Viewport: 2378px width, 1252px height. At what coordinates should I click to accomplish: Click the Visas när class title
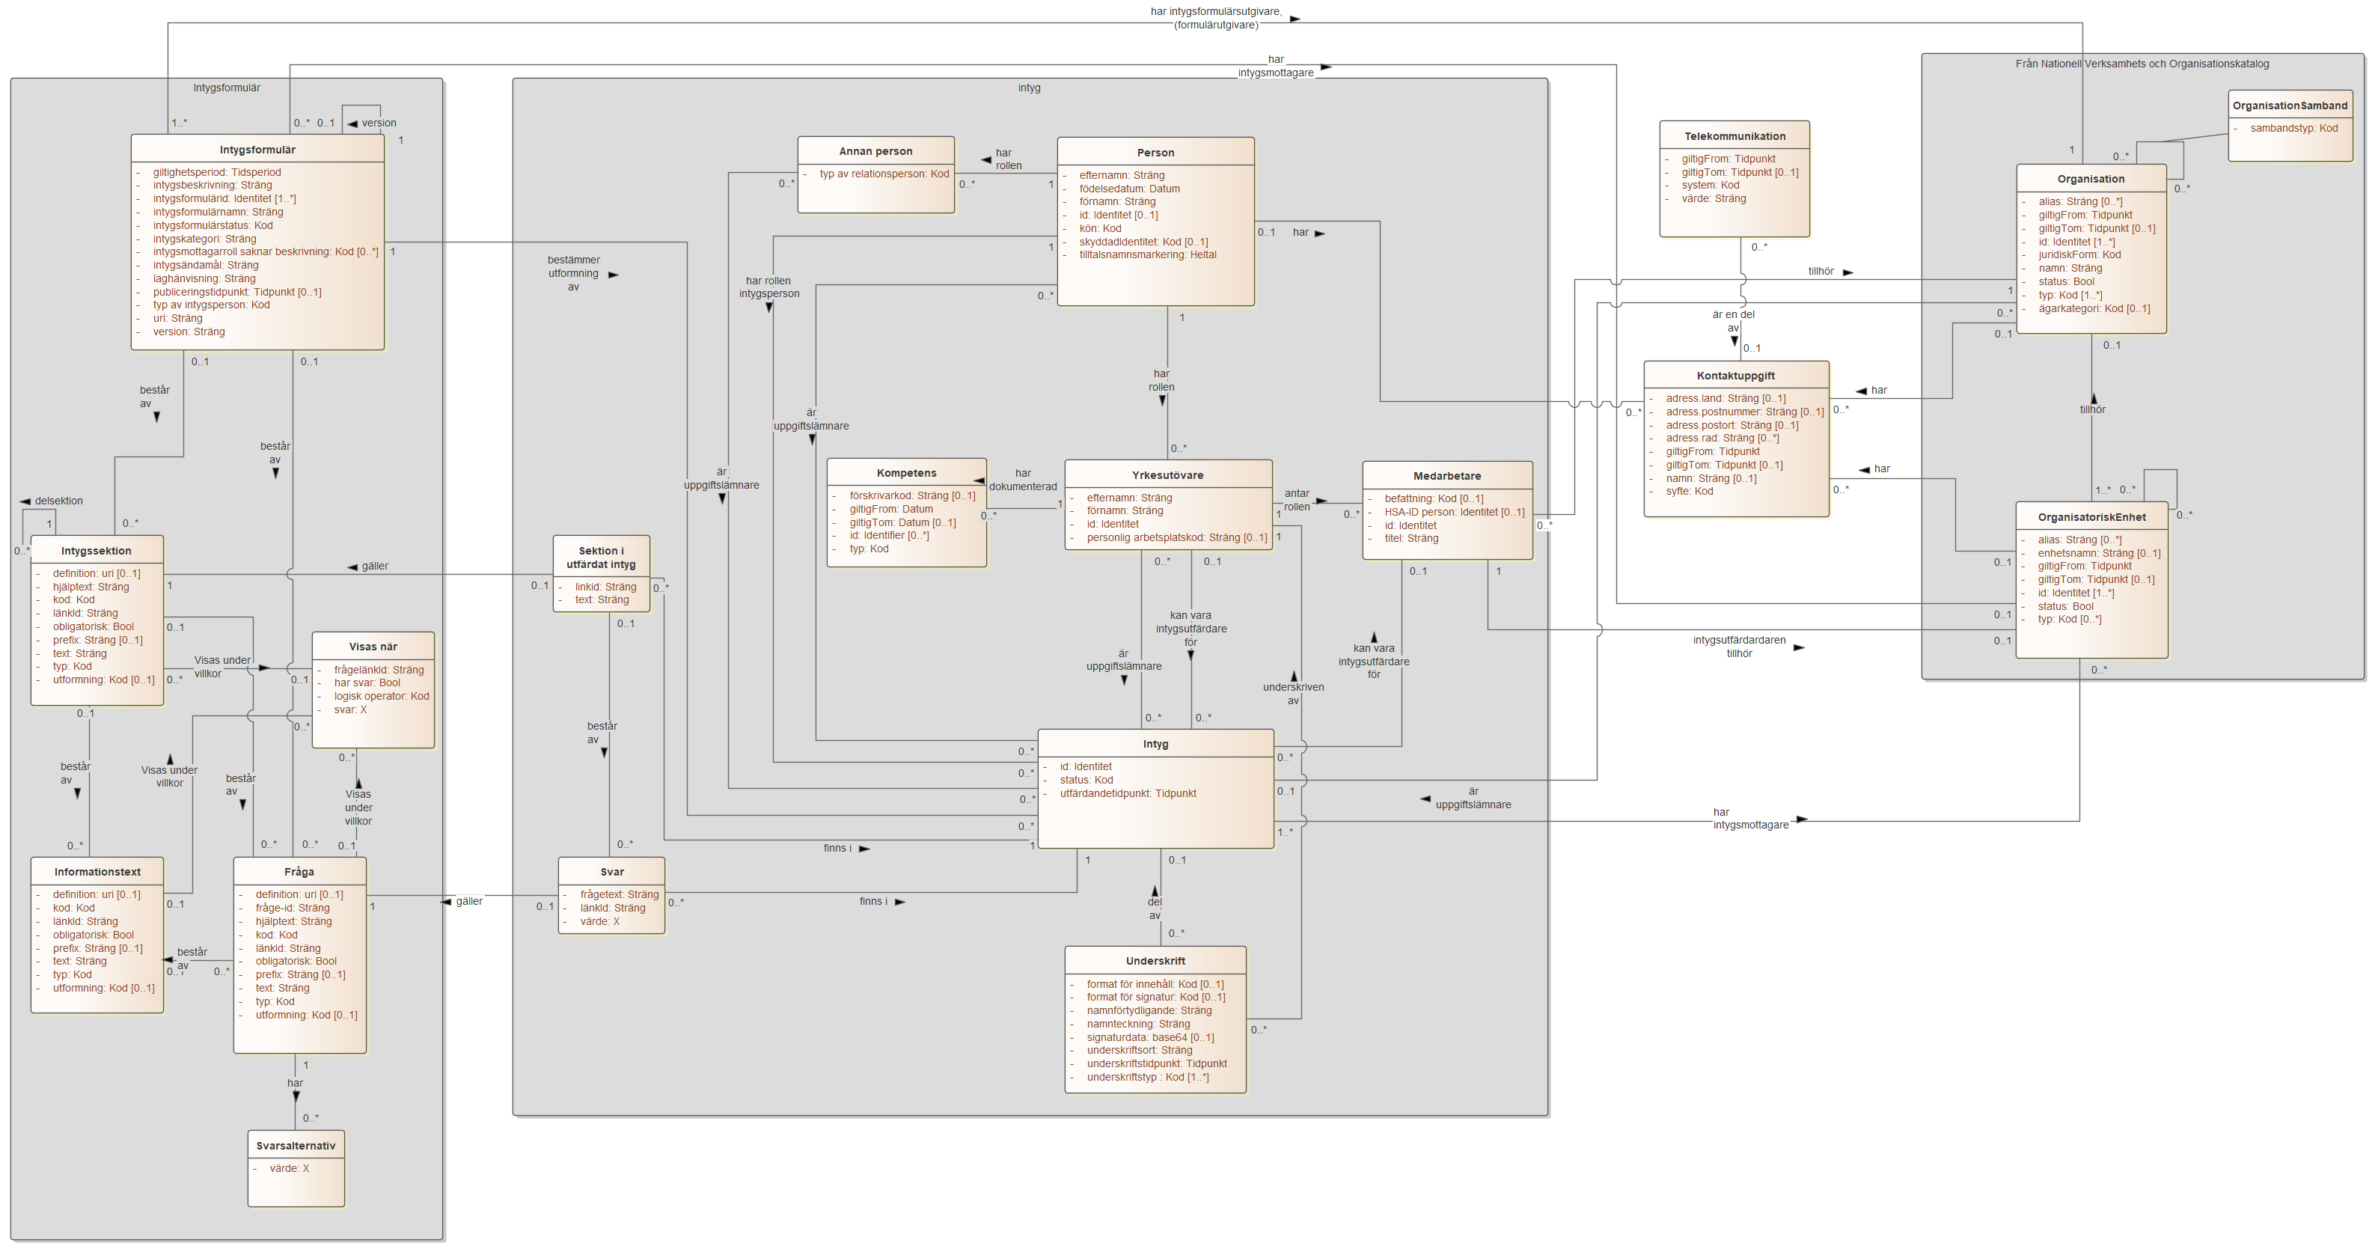tap(373, 647)
